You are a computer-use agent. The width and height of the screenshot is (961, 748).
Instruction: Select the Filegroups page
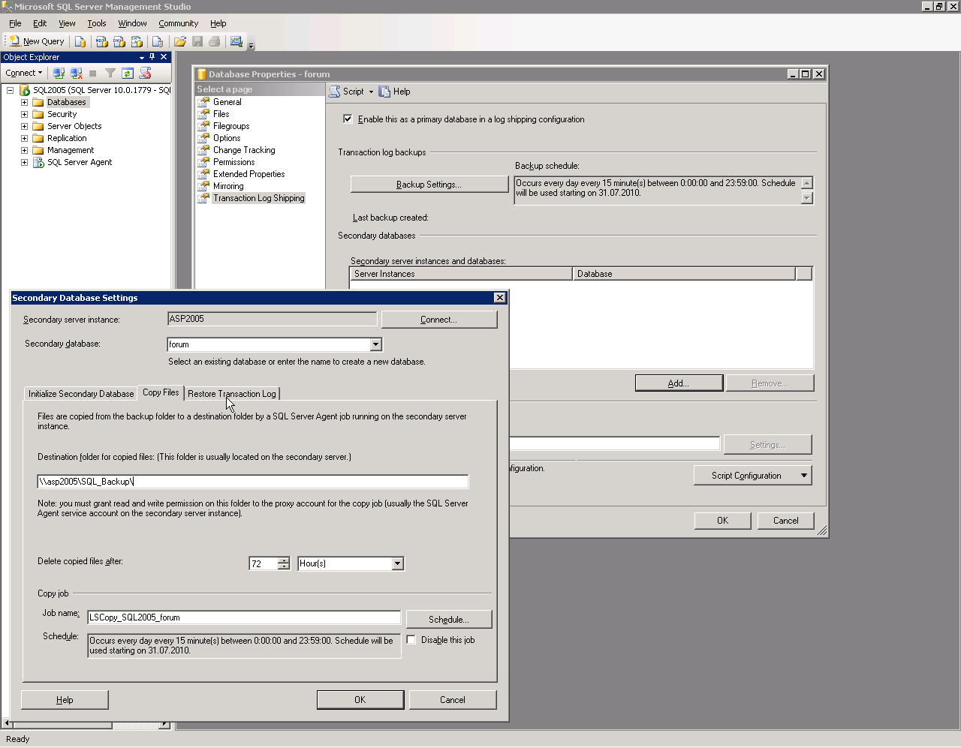231,126
